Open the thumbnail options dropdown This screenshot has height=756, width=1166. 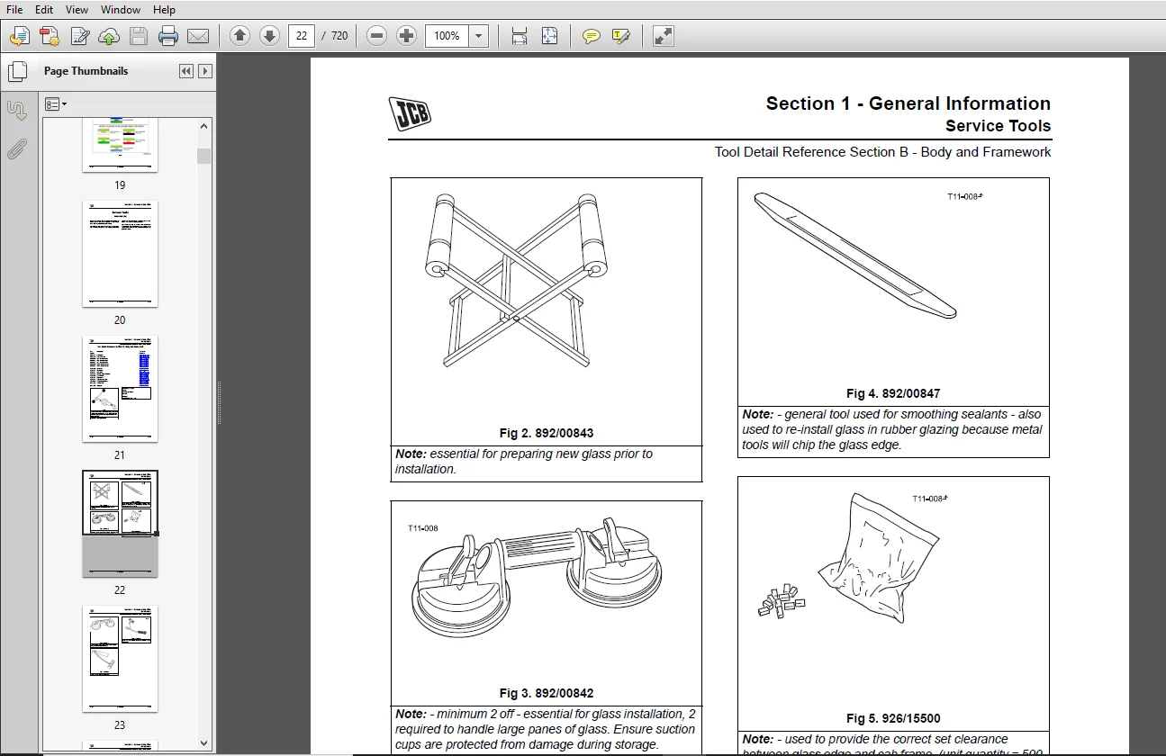pos(56,104)
